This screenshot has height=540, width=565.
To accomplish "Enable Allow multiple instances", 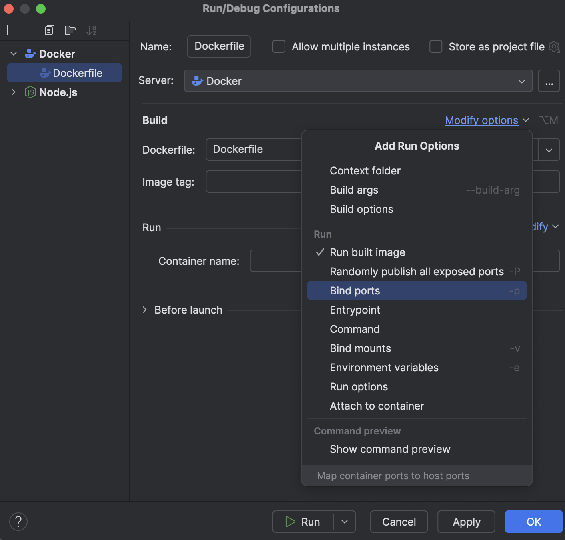I will point(278,46).
